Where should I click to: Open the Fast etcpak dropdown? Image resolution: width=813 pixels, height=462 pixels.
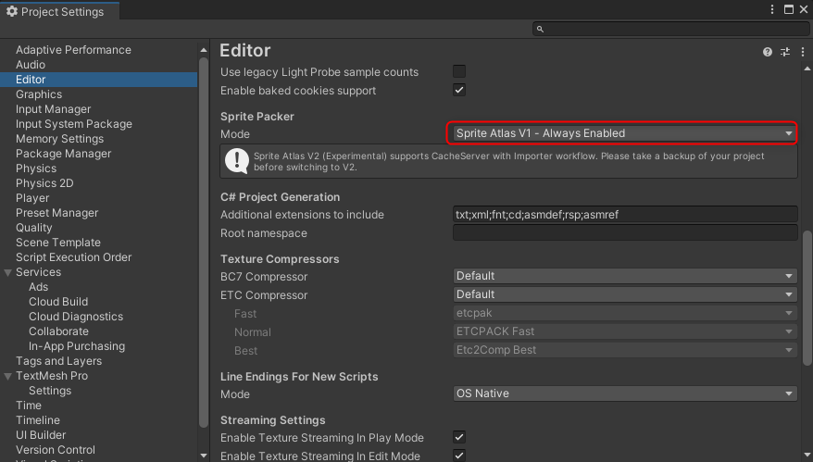point(624,313)
